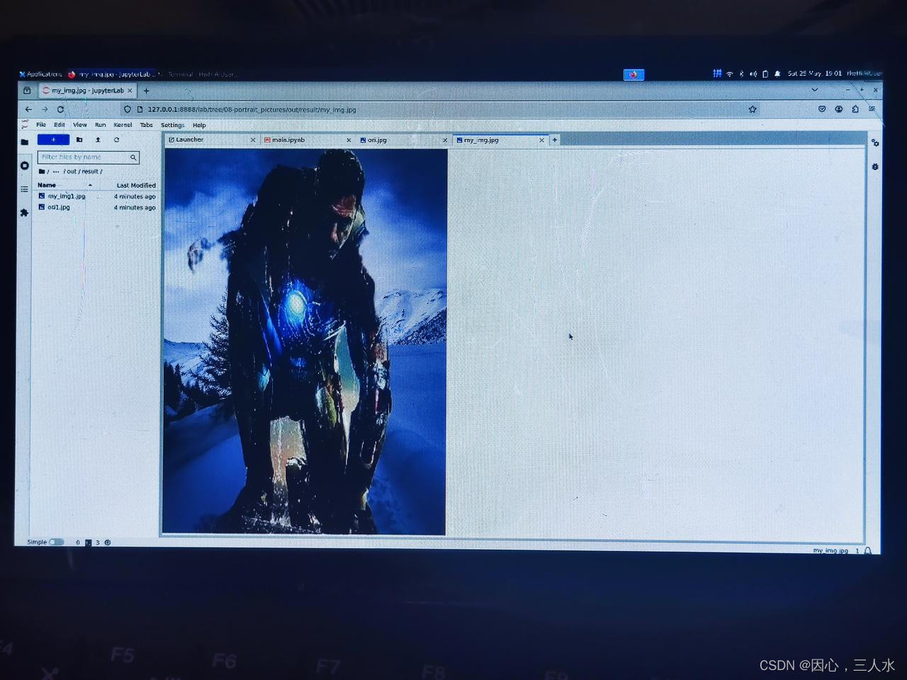The width and height of the screenshot is (907, 680).
Task: Go forward in the browser
Action: tap(45, 109)
